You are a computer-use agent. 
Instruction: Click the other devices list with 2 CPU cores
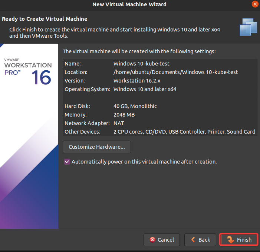point(184,132)
